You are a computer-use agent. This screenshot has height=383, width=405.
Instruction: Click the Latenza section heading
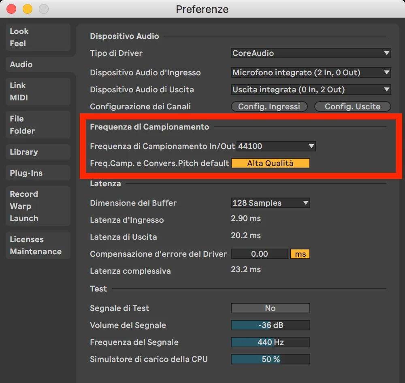point(105,184)
